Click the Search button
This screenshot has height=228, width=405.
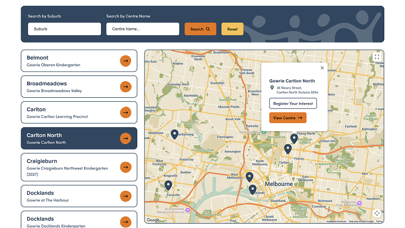(201, 29)
